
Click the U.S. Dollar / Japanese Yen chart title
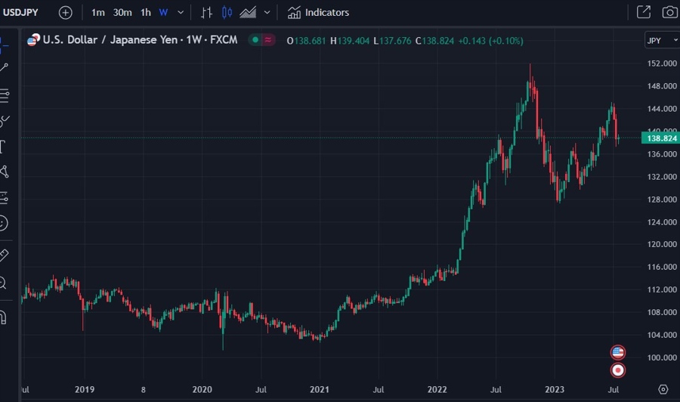point(140,40)
